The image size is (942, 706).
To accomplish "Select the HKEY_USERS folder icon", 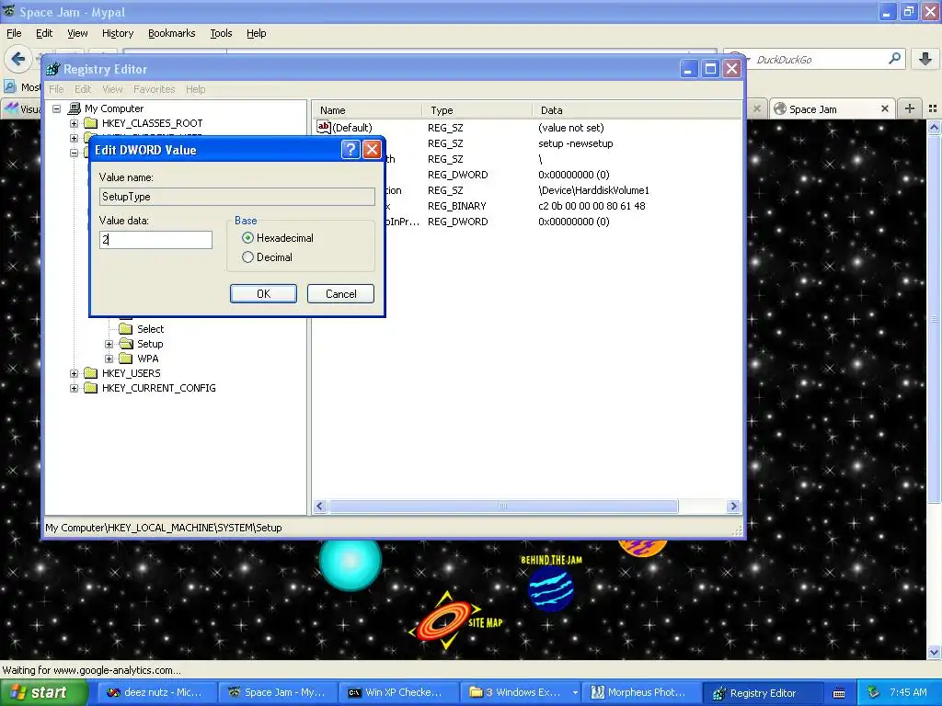I will [91, 373].
